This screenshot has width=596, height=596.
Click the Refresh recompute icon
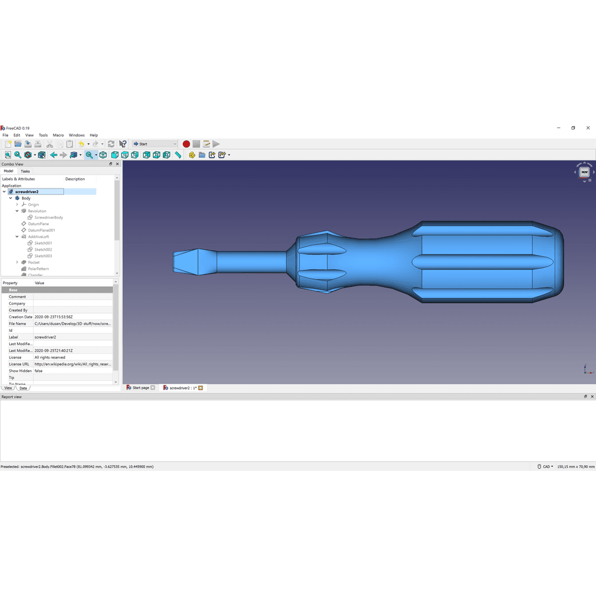coord(111,144)
